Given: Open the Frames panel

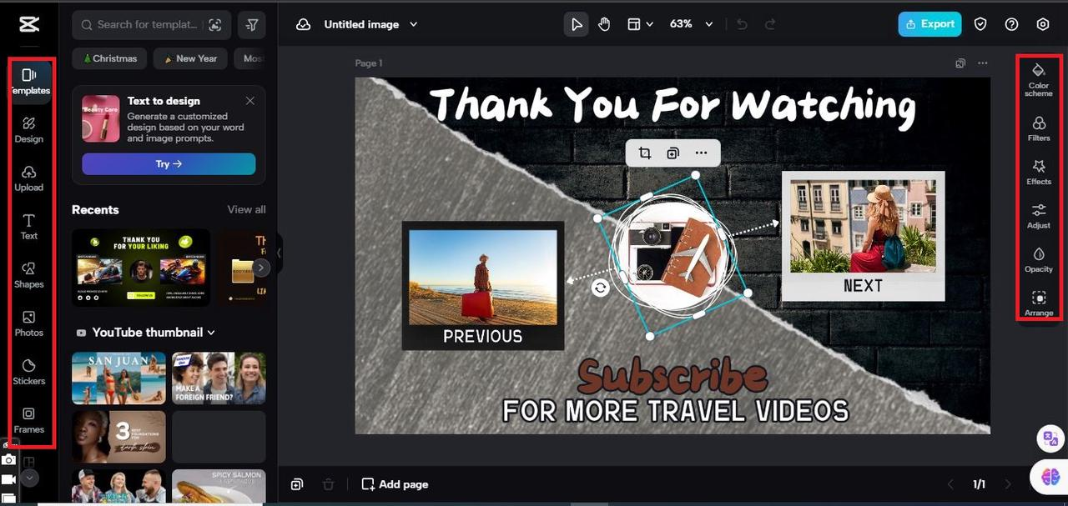Looking at the screenshot, I should (29, 420).
